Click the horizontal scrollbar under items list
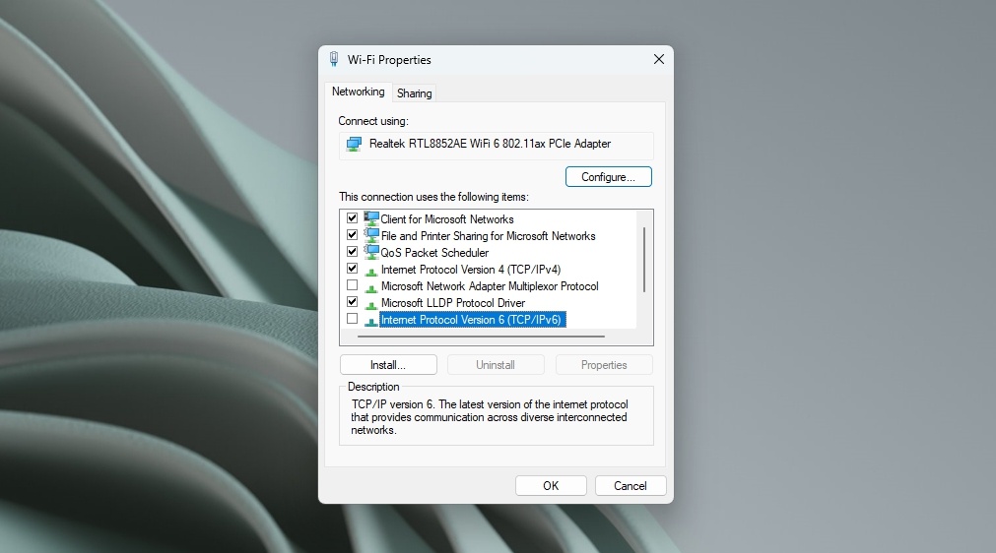 point(481,337)
